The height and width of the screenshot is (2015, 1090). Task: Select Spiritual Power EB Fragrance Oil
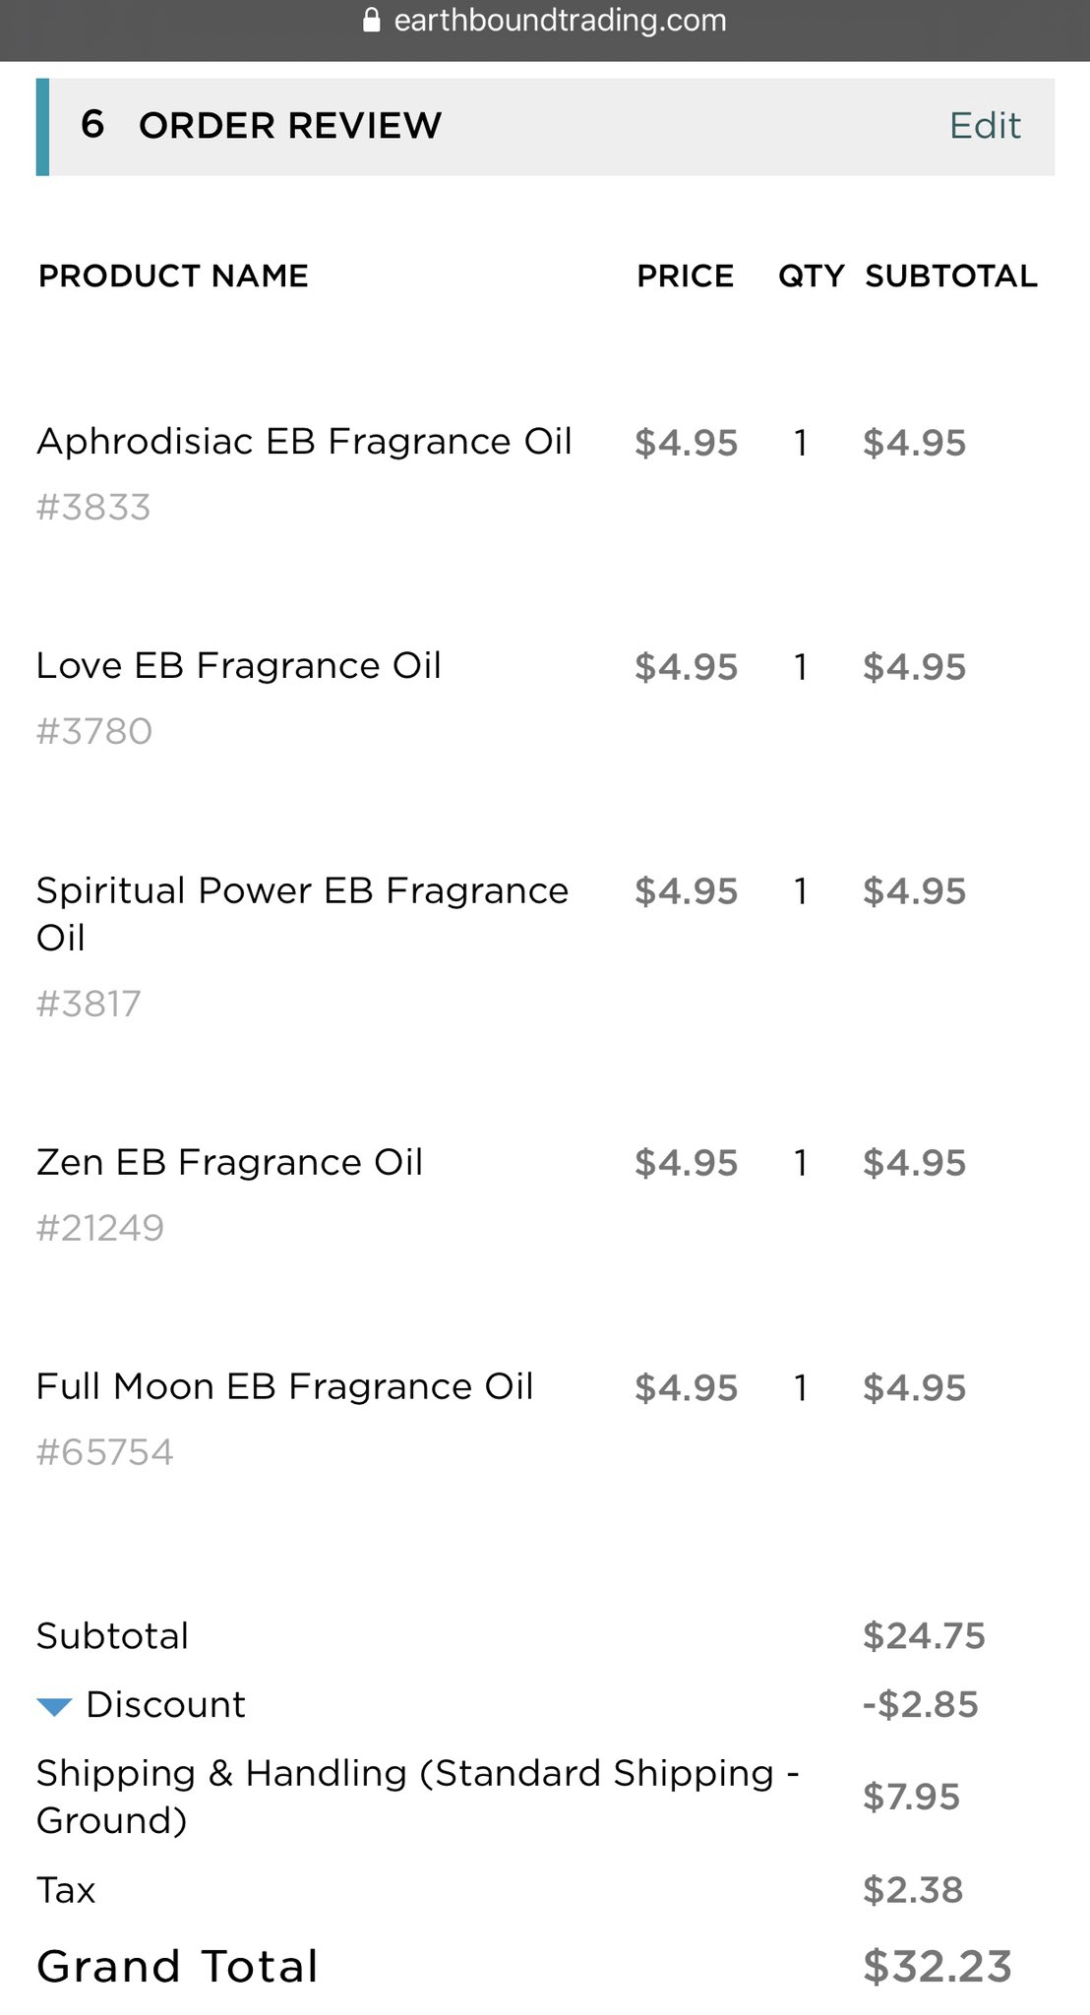click(302, 914)
